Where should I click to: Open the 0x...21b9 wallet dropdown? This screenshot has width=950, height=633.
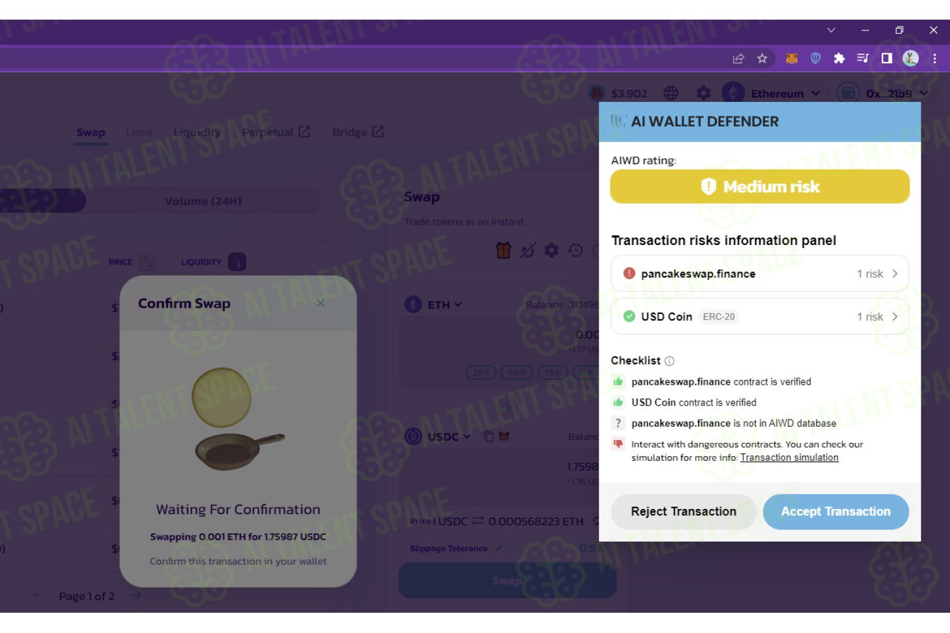pos(883,93)
